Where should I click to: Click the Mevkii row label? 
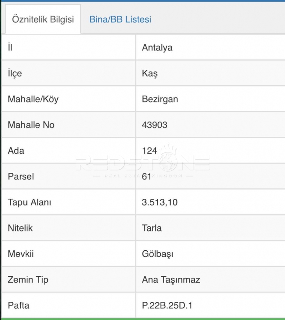pos(21,254)
